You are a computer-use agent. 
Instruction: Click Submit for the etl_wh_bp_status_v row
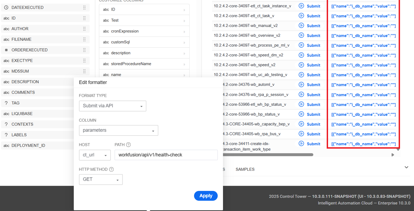pos(313,105)
